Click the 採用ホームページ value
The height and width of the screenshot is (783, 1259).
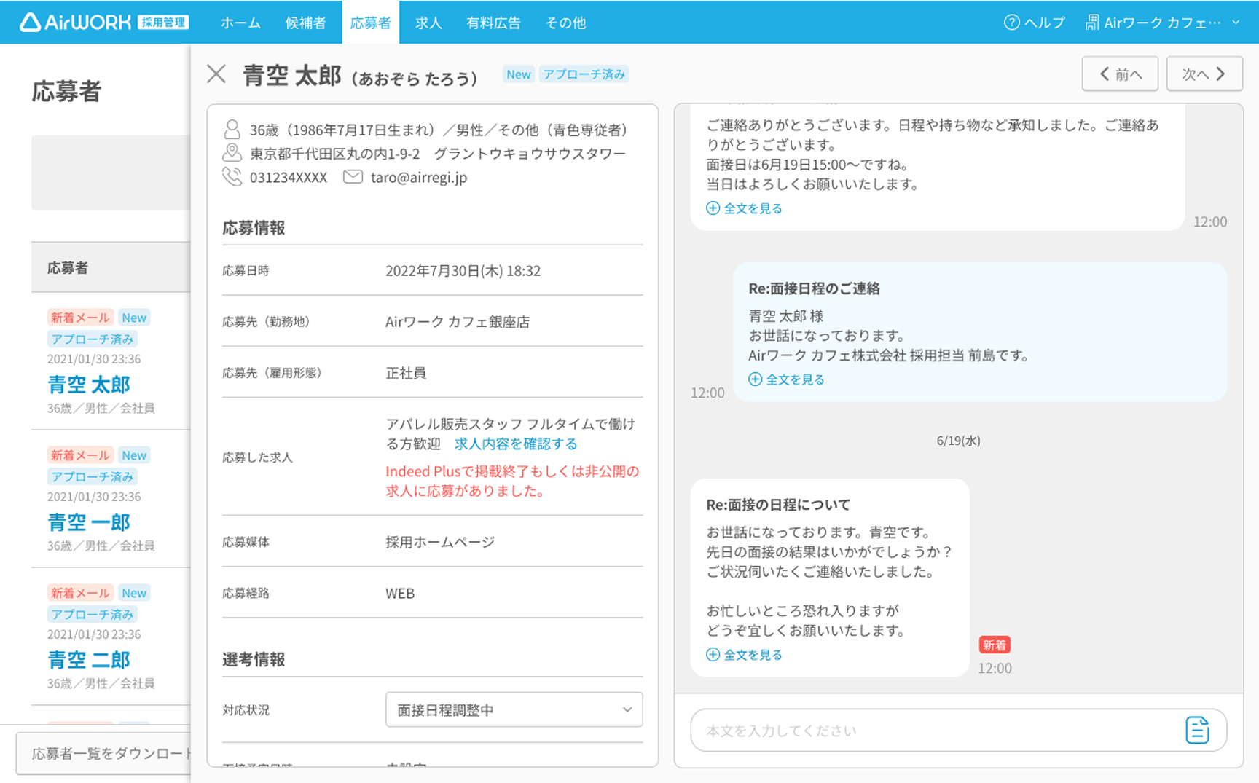(x=440, y=542)
